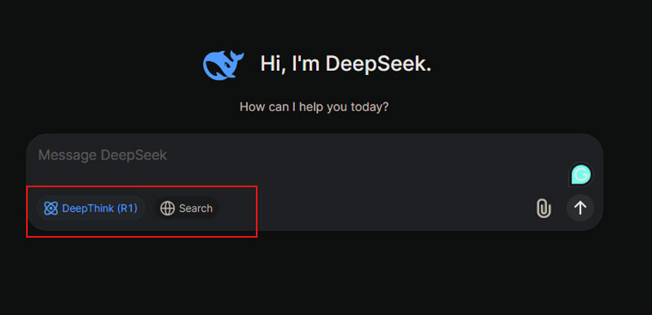Click the "Message DeepSeek" placeholder text
Image resolution: width=652 pixels, height=315 pixels.
[103, 155]
